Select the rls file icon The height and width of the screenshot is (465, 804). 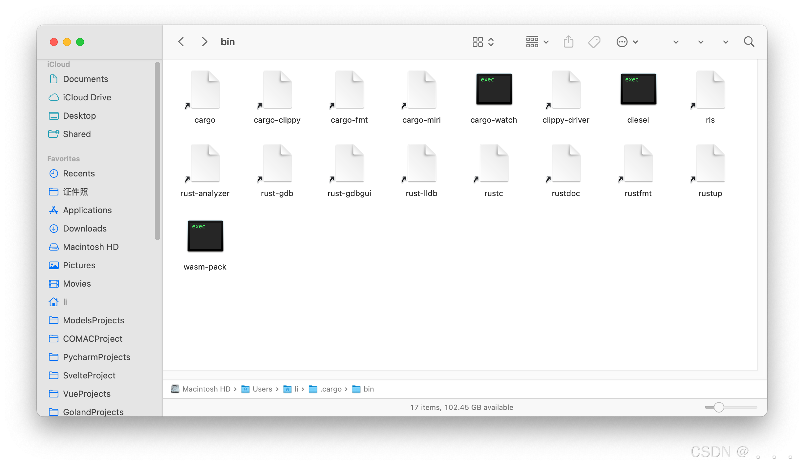(710, 90)
